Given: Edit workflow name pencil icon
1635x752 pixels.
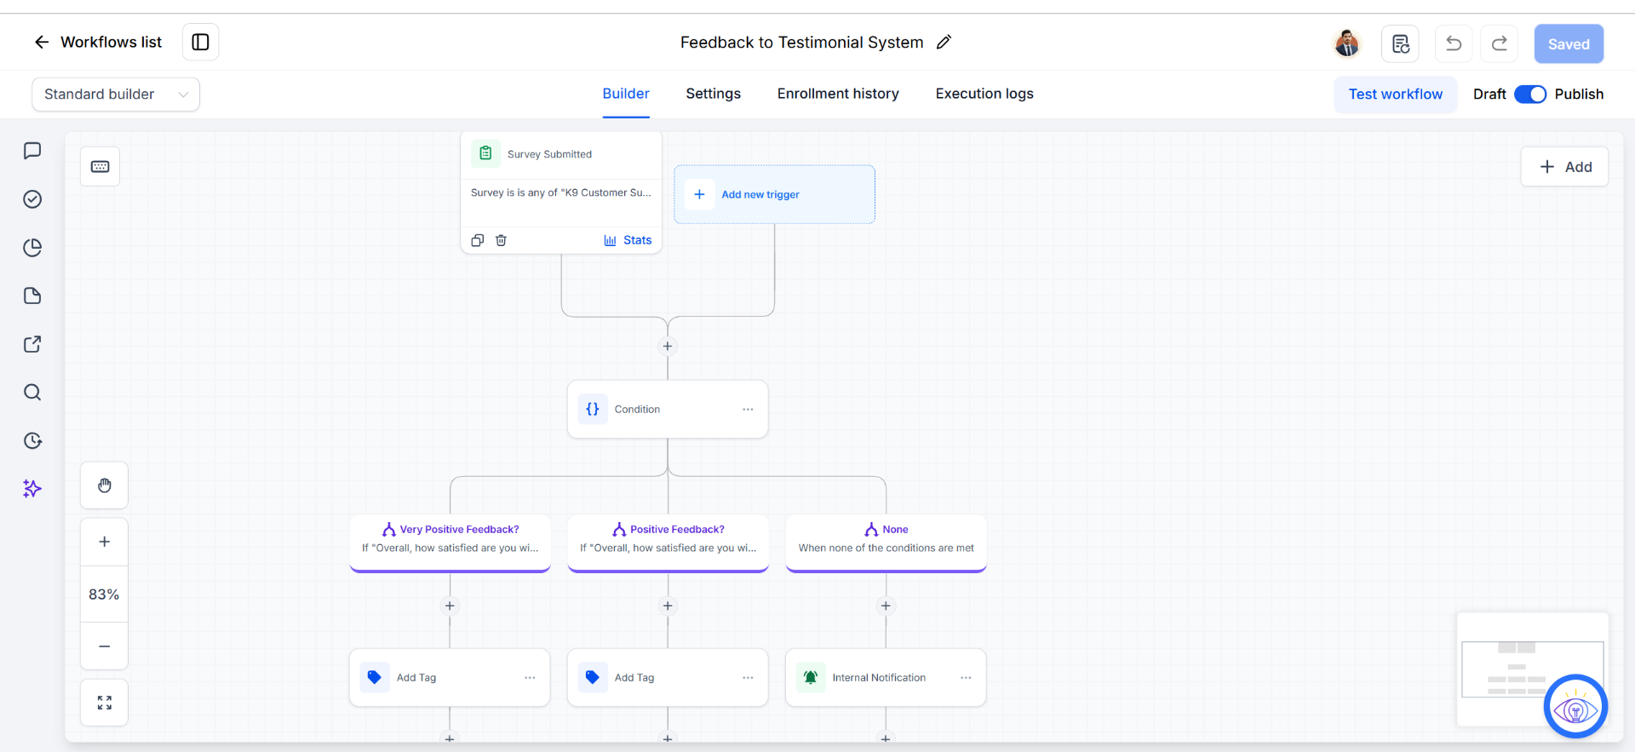Looking at the screenshot, I should pyautogui.click(x=944, y=43).
